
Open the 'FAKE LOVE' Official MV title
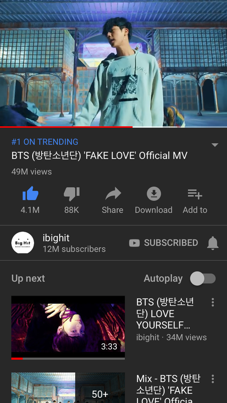point(99,156)
